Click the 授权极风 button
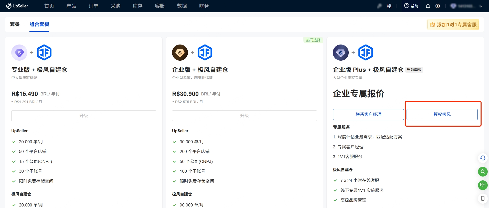Image resolution: width=489 pixels, height=208 pixels. tap(442, 114)
